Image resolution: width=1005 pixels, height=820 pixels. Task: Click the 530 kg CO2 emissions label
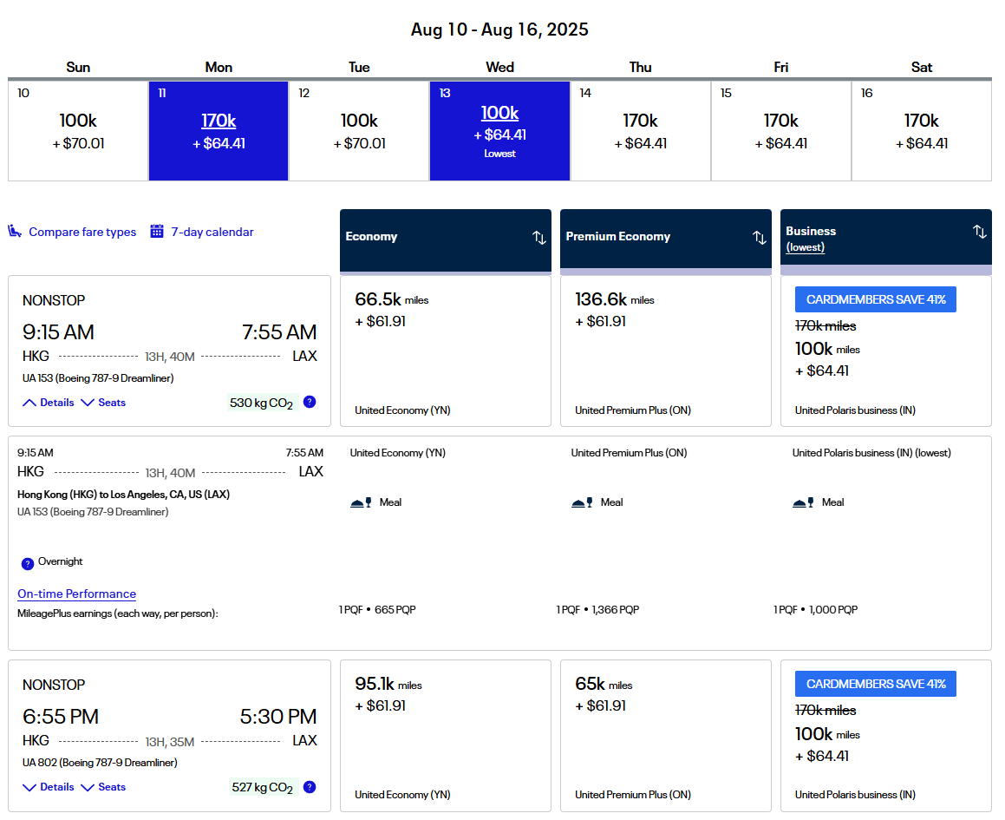pyautogui.click(x=262, y=403)
